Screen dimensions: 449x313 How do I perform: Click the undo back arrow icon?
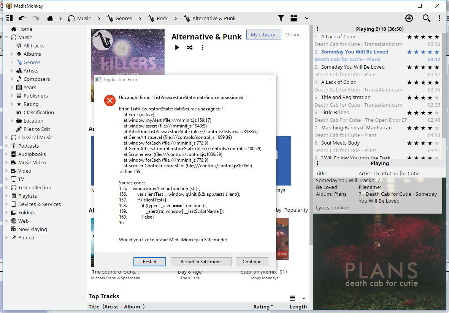[x=22, y=18]
